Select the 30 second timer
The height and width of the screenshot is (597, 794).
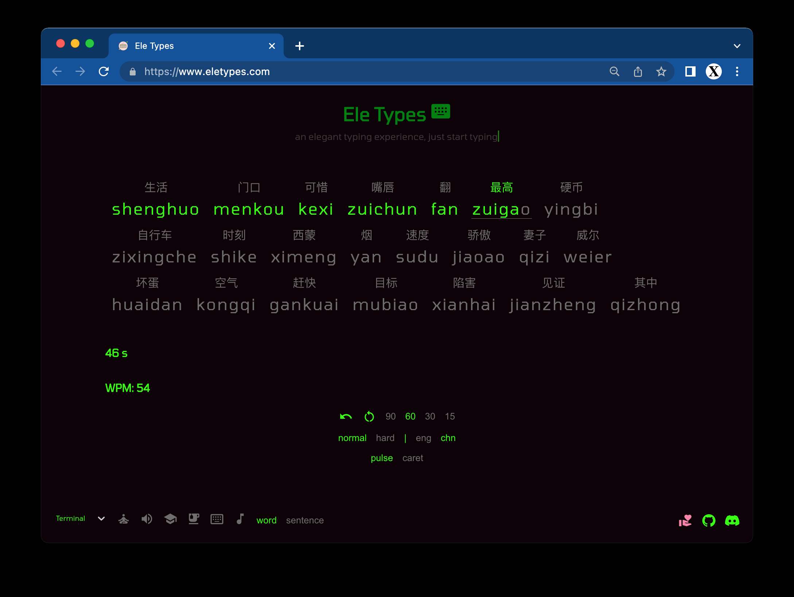430,416
